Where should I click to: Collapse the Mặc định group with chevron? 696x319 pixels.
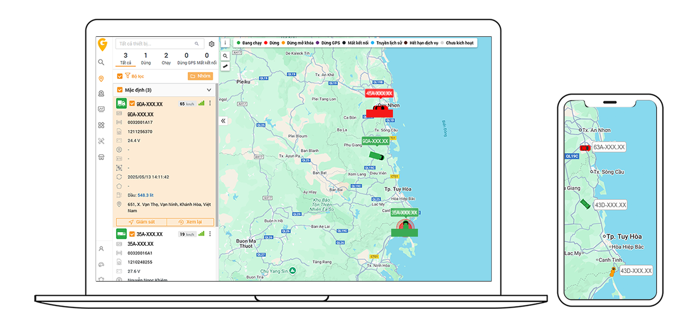click(x=209, y=90)
